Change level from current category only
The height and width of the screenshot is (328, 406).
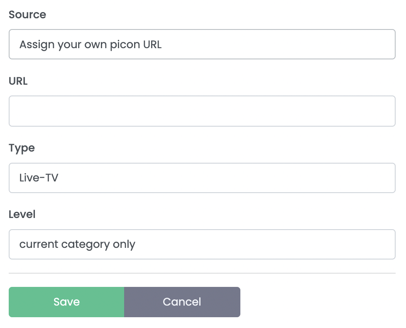202,244
